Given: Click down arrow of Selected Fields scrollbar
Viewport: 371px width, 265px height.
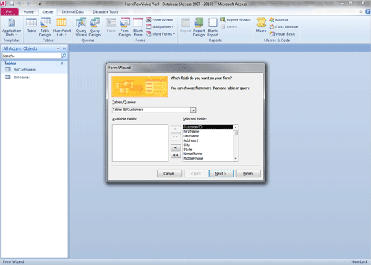Looking at the screenshot, I should point(235,159).
